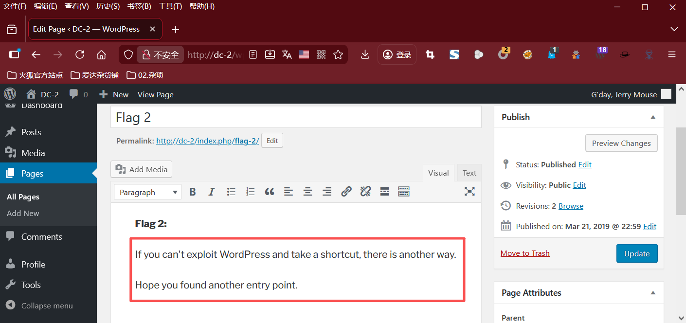Remove link from selected text
686x323 pixels.
tap(365, 192)
